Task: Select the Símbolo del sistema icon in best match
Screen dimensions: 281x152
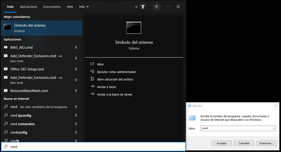Action: [8, 27]
